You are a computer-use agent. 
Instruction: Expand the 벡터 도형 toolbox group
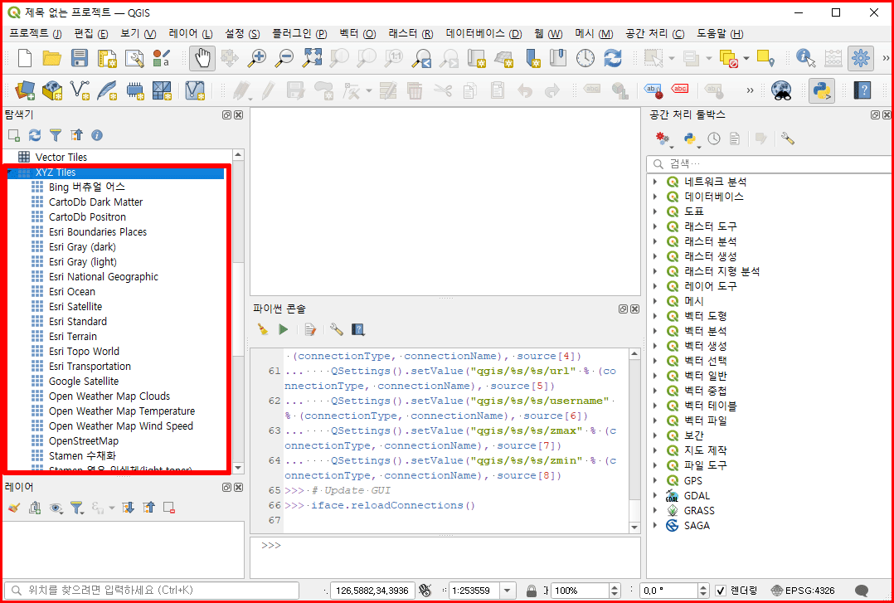coord(655,316)
